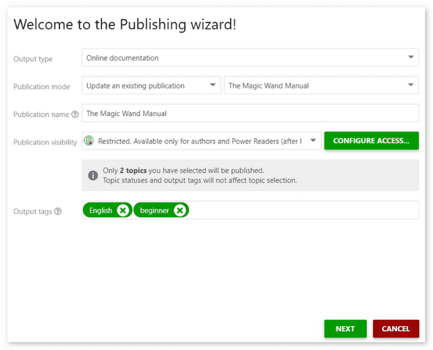
Task: Remove the English tag with its X icon
Action: (x=123, y=210)
